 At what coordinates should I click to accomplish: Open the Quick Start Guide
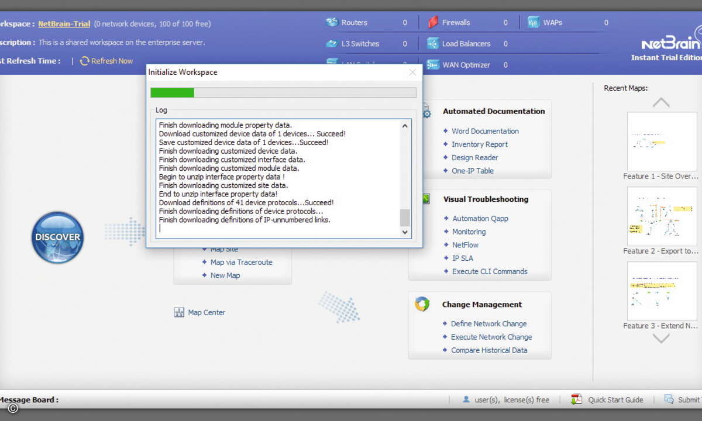coord(615,400)
